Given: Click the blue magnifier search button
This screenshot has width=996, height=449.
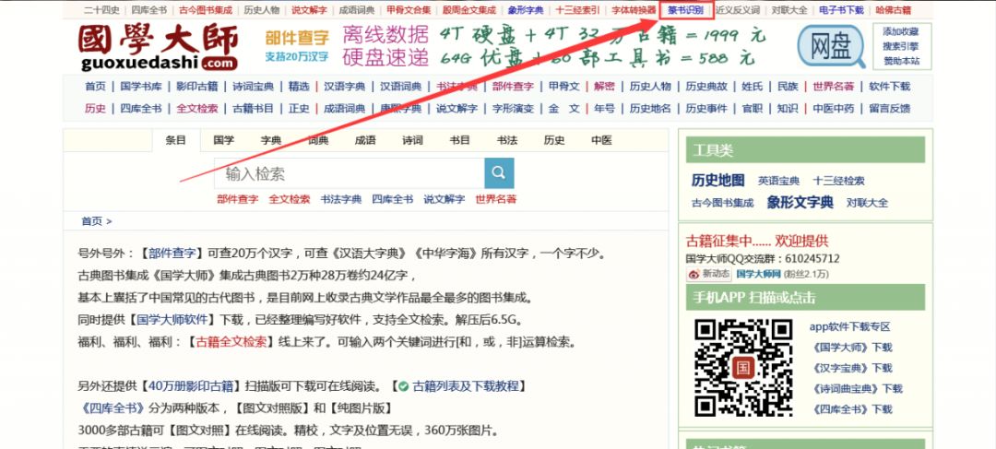Looking at the screenshot, I should (499, 173).
